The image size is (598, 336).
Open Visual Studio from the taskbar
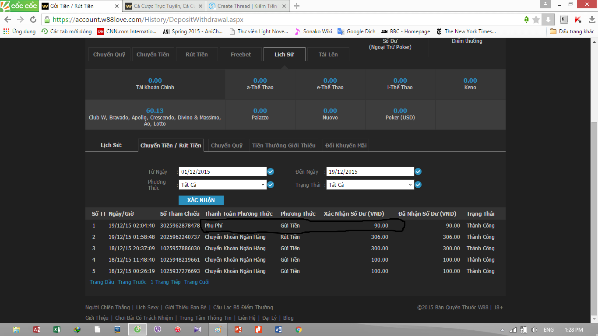[198, 329]
